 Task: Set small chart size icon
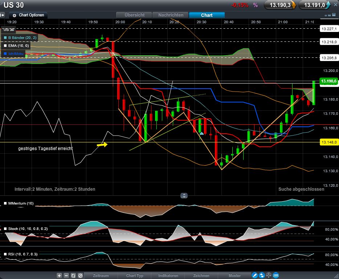point(326,16)
